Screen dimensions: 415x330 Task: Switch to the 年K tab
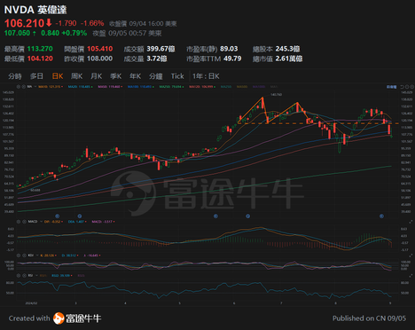(135, 76)
